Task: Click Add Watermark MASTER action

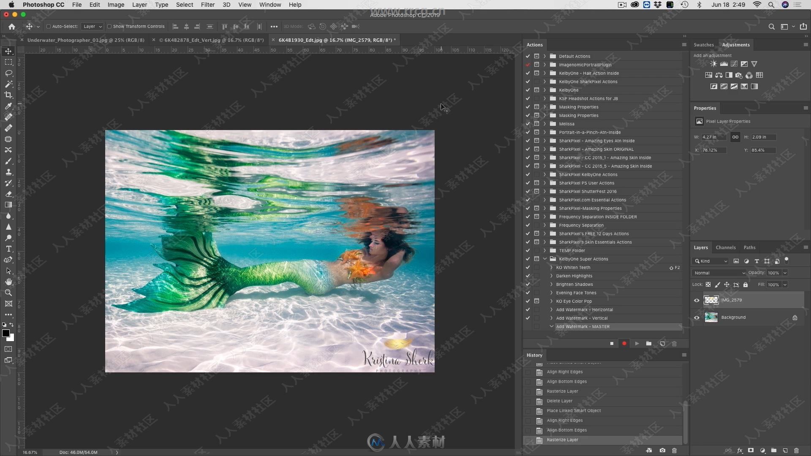Action: tap(582, 326)
